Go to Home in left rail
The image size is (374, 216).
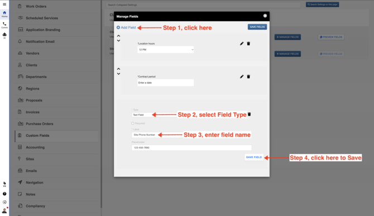(4, 14)
